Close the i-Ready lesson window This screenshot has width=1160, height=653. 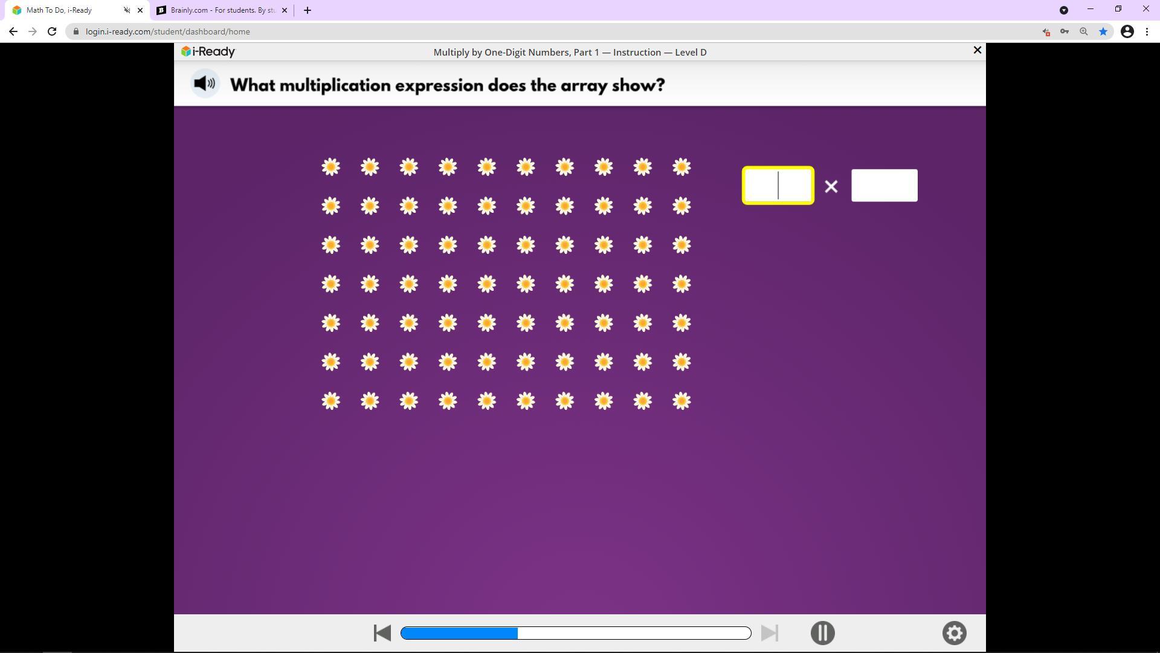[x=977, y=51]
